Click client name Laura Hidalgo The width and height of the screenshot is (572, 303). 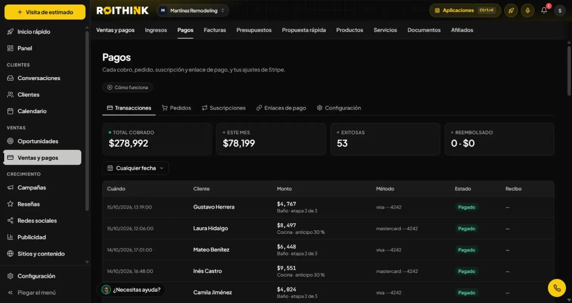(x=210, y=229)
